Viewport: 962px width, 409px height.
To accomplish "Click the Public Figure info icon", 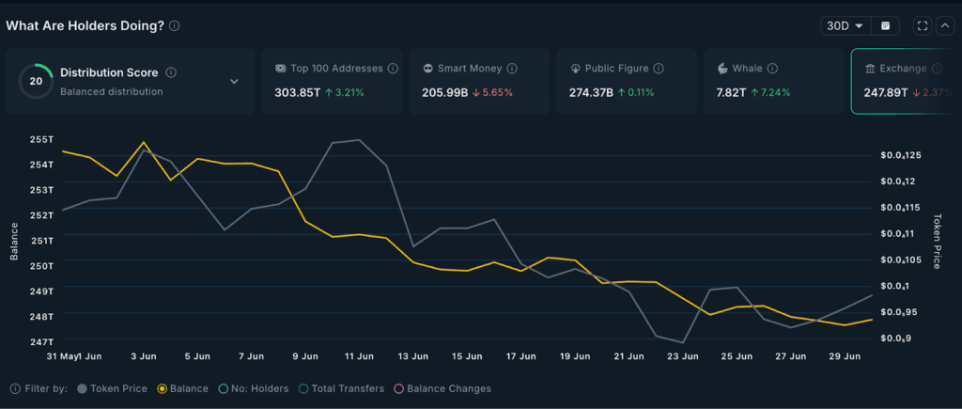I will pos(659,69).
